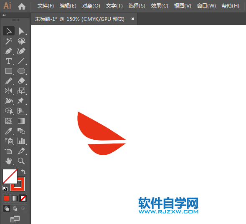Select the Symbol Sprayer tool
246x224 pixels.
[x=9, y=141]
